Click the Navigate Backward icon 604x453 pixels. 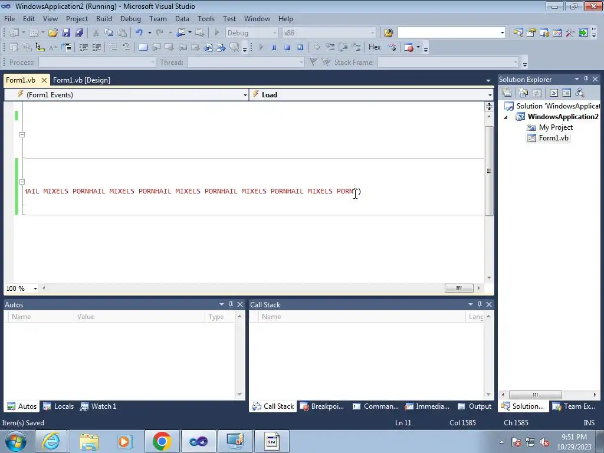tap(180, 33)
